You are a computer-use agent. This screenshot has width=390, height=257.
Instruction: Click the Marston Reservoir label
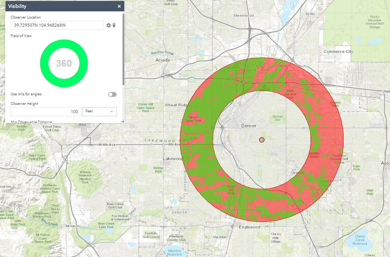(x=175, y=253)
